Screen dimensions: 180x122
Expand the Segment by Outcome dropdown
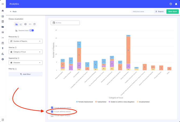tap(26, 63)
